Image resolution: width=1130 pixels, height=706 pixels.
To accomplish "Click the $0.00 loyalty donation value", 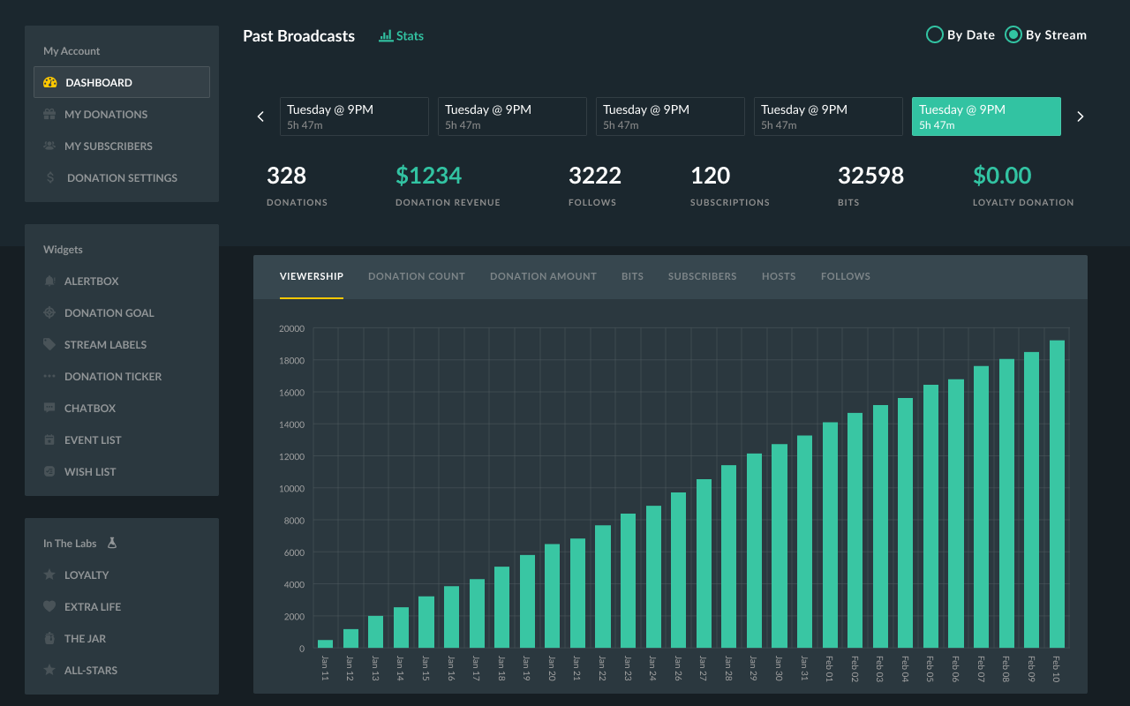I will tap(1002, 176).
